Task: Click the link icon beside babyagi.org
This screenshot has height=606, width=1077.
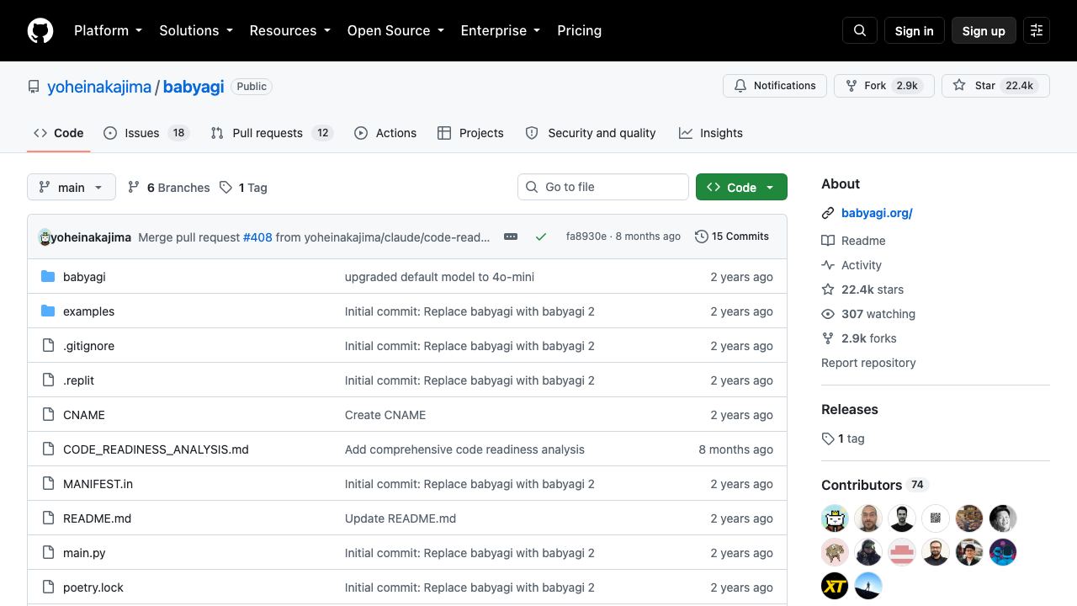Action: click(x=828, y=213)
